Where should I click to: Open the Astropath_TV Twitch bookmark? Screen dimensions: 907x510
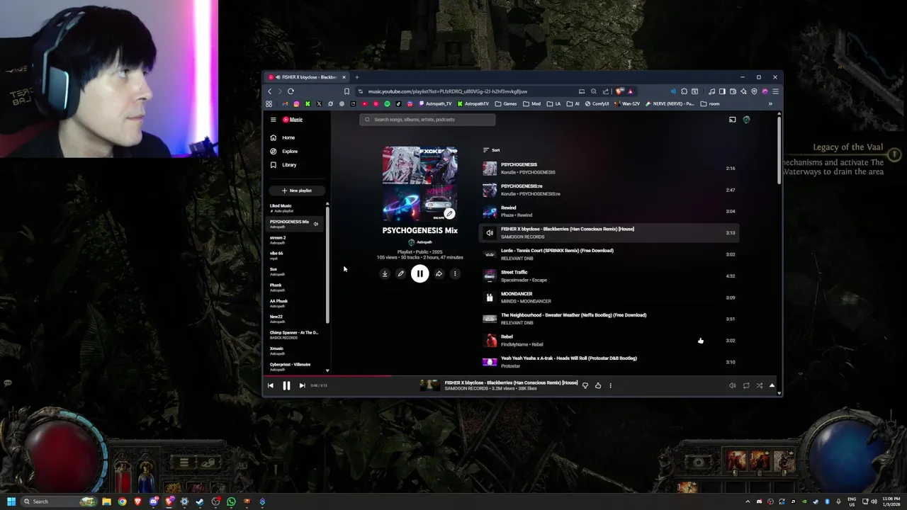[436, 104]
